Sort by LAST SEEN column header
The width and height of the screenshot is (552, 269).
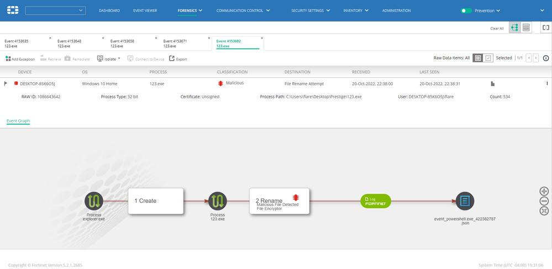[x=429, y=72]
